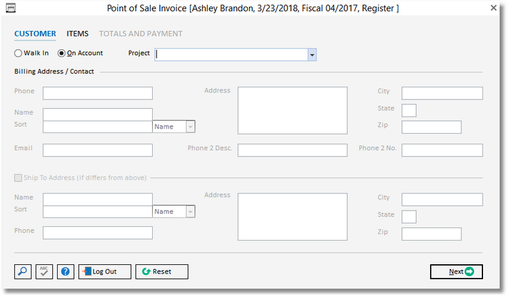
Task: Click the billing Zip field
Action: click(431, 127)
